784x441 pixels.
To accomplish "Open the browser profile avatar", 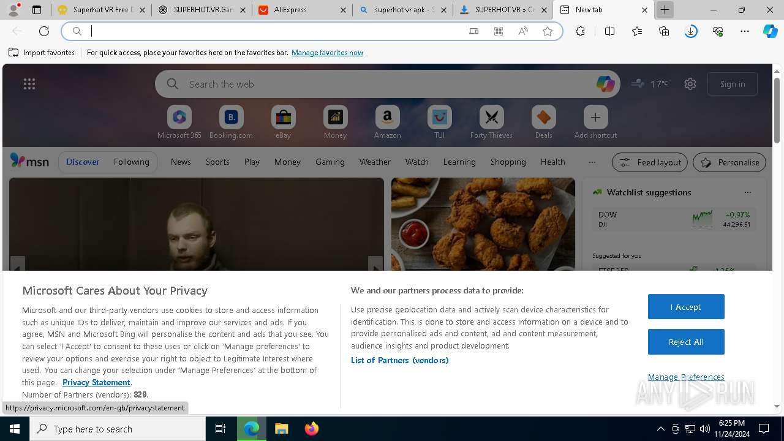I will [x=14, y=10].
